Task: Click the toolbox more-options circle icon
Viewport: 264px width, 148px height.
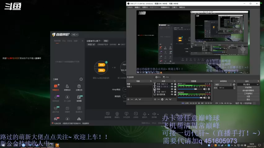Action: pyautogui.click(x=81, y=79)
